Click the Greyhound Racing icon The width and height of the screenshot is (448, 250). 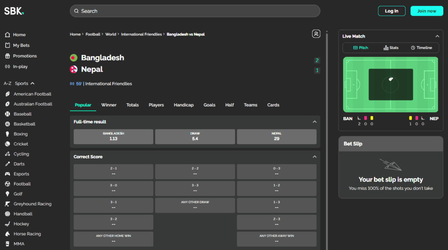point(7,204)
